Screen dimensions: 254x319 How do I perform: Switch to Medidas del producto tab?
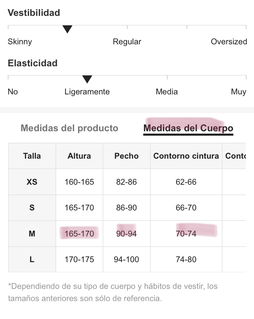pyautogui.click(x=69, y=128)
